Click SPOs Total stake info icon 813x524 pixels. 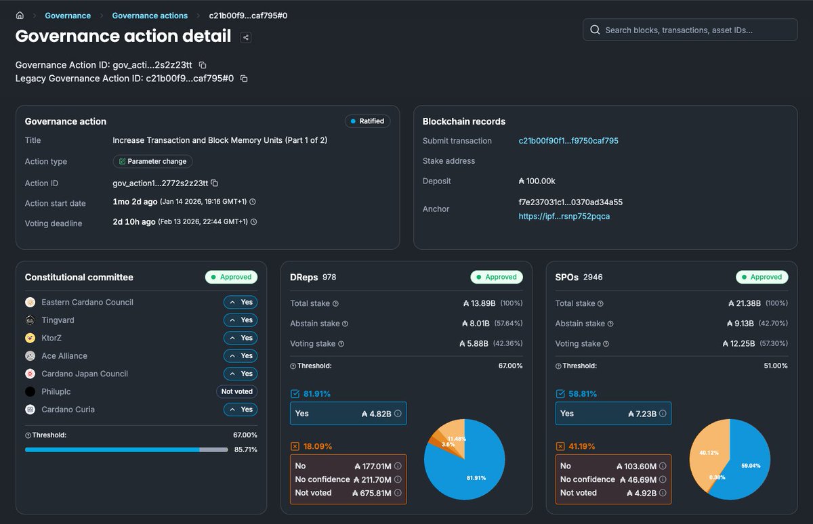coord(600,304)
